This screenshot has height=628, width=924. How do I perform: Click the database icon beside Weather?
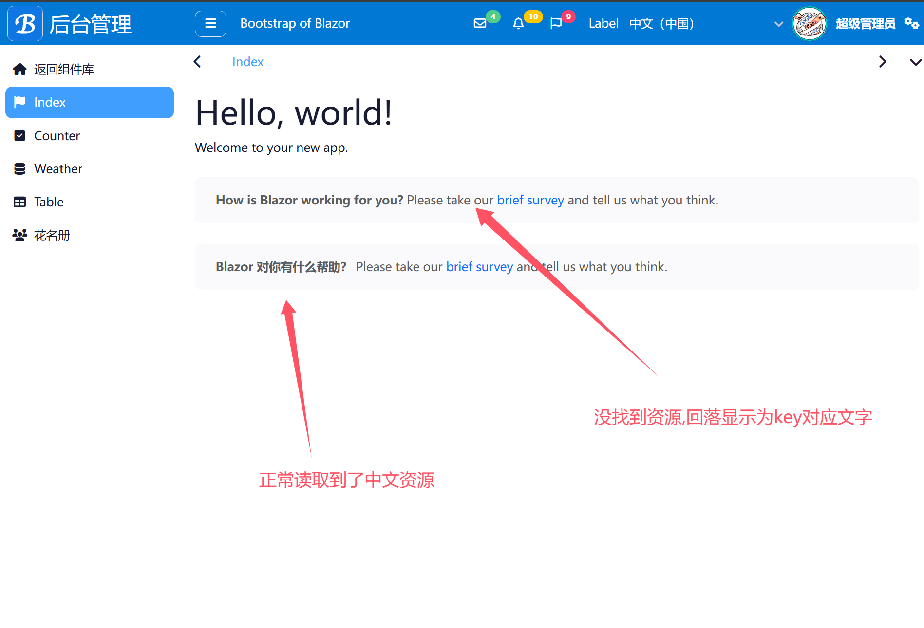point(20,168)
